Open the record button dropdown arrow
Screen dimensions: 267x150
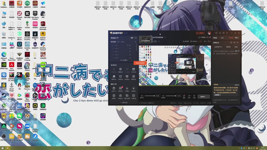(191, 96)
